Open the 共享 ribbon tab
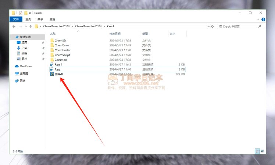 click(x=40, y=19)
